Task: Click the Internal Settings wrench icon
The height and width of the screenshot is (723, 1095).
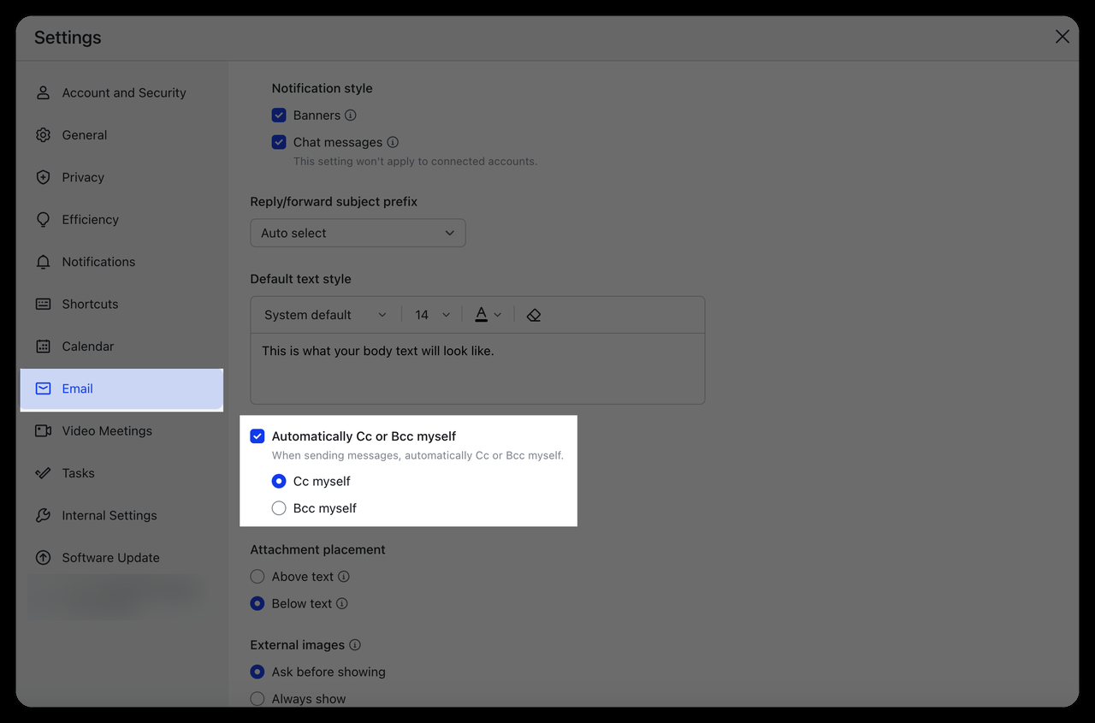Action: pos(43,515)
